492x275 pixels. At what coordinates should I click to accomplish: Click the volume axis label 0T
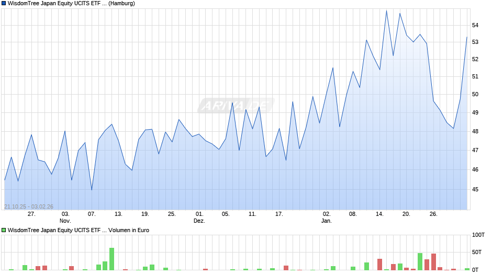tap(475, 270)
